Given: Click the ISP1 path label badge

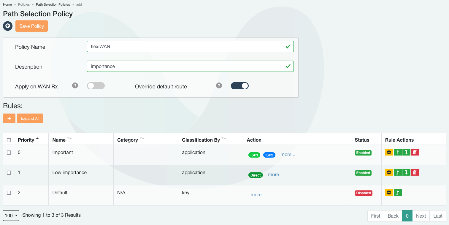Looking at the screenshot, I should click(x=254, y=155).
